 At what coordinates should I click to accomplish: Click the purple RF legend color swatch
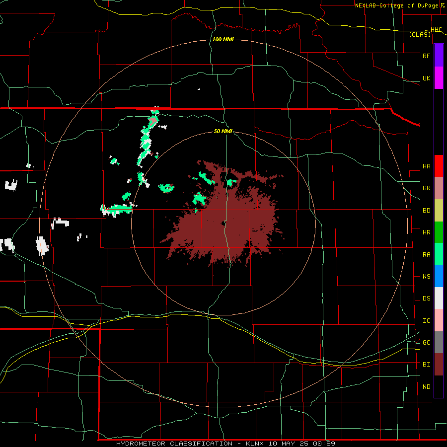pos(439,56)
